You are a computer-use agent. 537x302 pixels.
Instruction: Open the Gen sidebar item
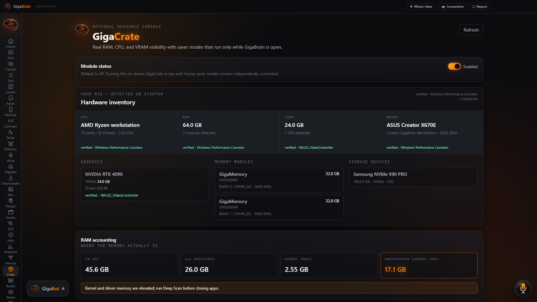10,191
